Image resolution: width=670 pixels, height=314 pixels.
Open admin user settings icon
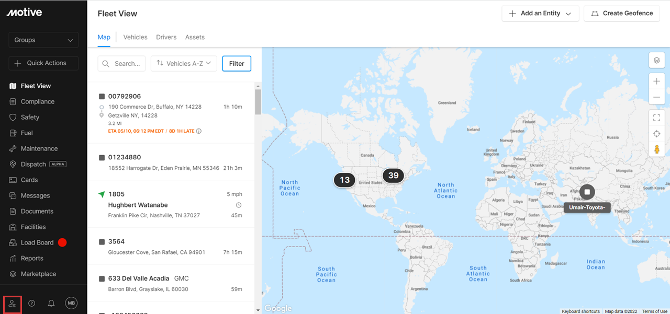13,304
